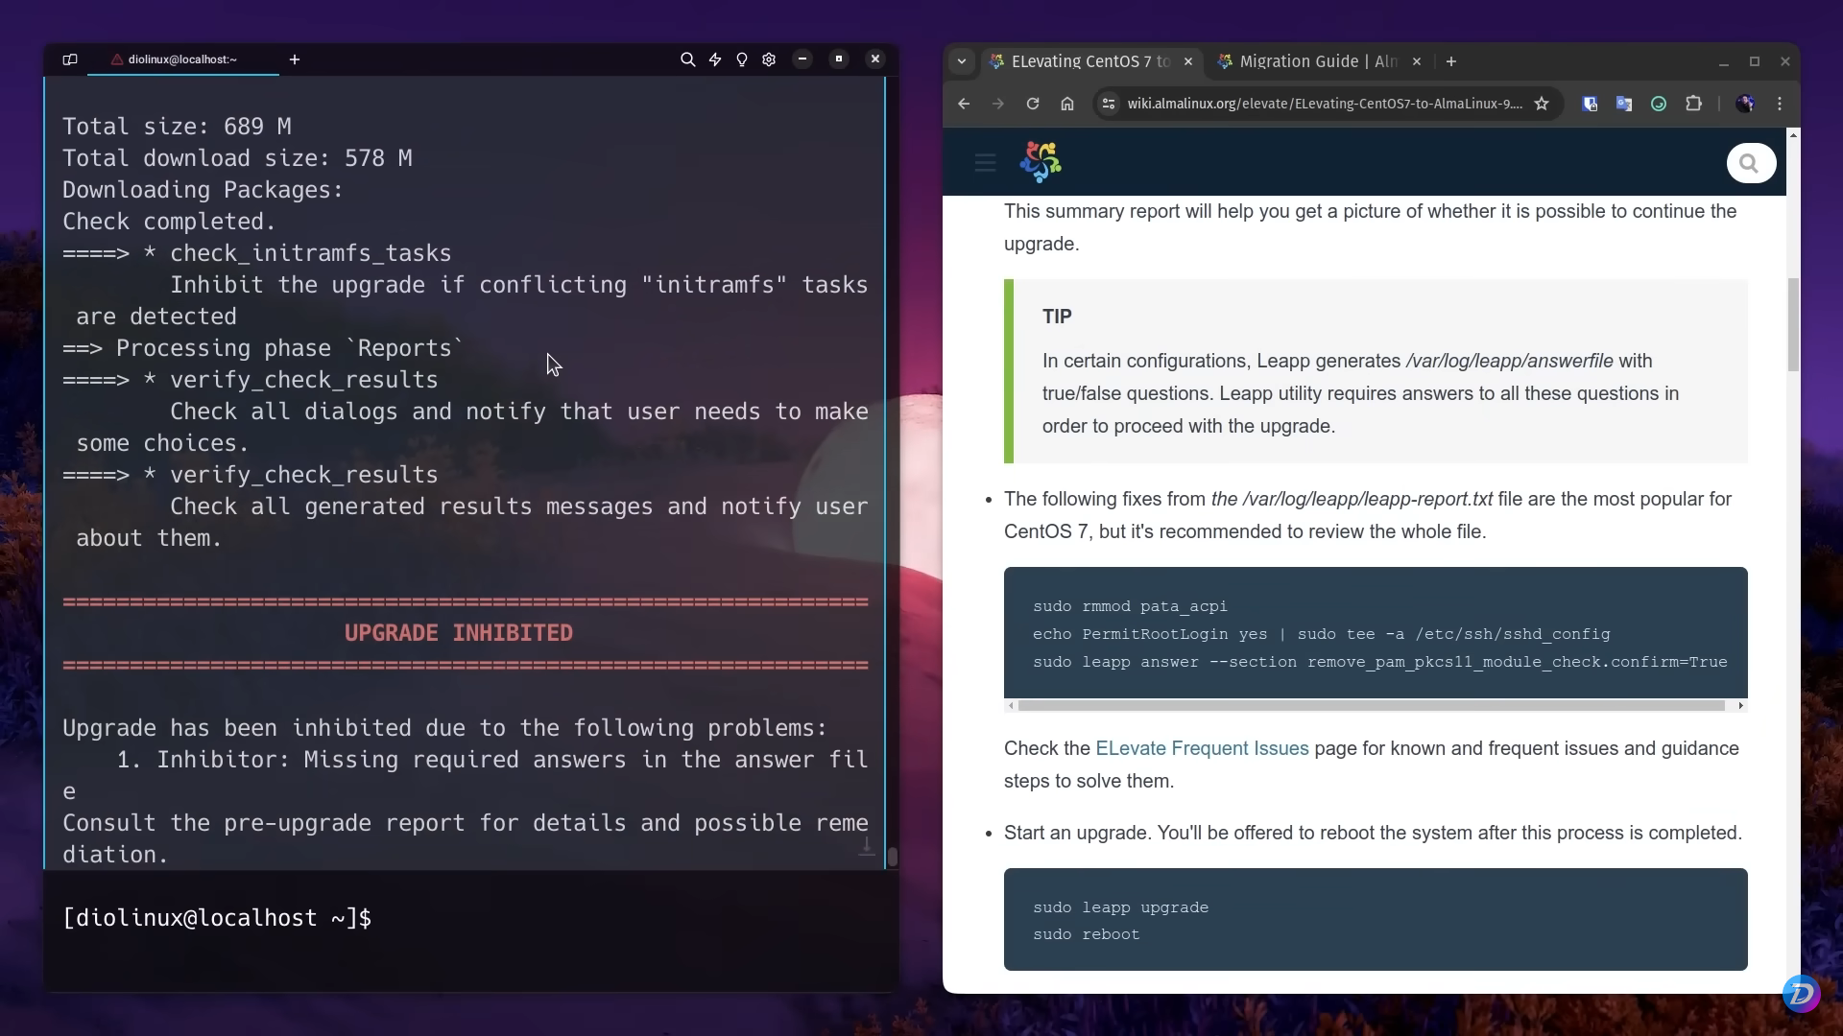The image size is (1843, 1036).
Task: Click the lightning icon in the terminal titlebar
Action: 715,59
